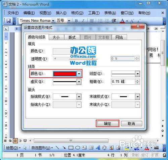Open the 窗口(W) menu
Viewport: 168px width, 160px height.
(x=127, y=13)
